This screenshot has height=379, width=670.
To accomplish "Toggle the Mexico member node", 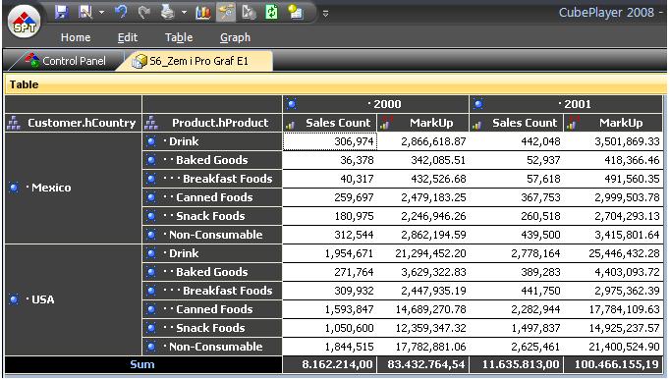I will (14, 188).
